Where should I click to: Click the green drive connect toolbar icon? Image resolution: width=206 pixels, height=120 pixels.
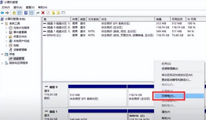(x=38, y=13)
